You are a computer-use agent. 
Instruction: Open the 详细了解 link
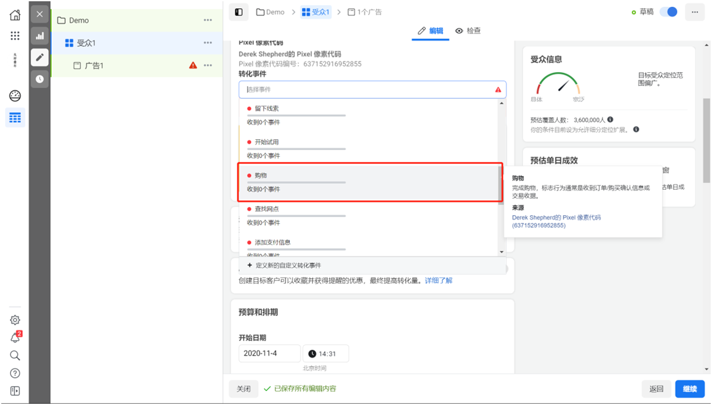[439, 280]
